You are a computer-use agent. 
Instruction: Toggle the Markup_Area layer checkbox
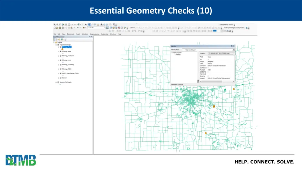61,51
